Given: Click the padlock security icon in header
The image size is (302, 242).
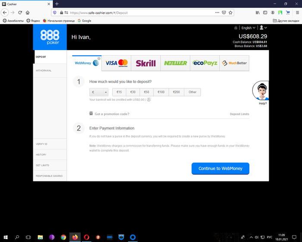Looking at the screenshot, I should click(x=236, y=28).
